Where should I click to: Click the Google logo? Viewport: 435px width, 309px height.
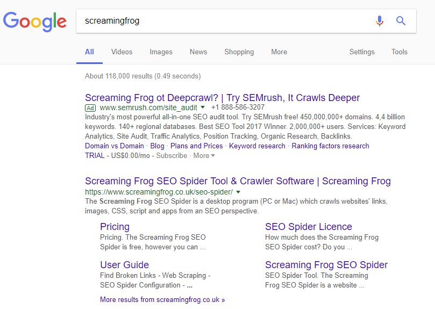pyautogui.click(x=34, y=21)
